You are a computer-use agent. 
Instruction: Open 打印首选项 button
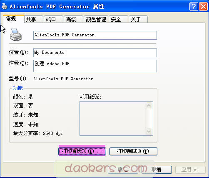pos(82,151)
